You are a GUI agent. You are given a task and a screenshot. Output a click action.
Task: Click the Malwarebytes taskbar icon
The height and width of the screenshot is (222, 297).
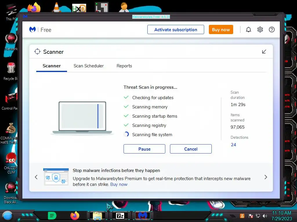click(143, 216)
